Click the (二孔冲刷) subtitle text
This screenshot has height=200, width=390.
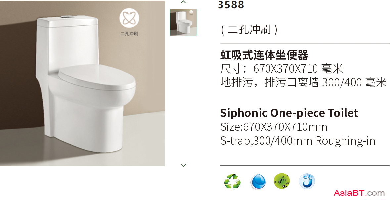pos(249,30)
